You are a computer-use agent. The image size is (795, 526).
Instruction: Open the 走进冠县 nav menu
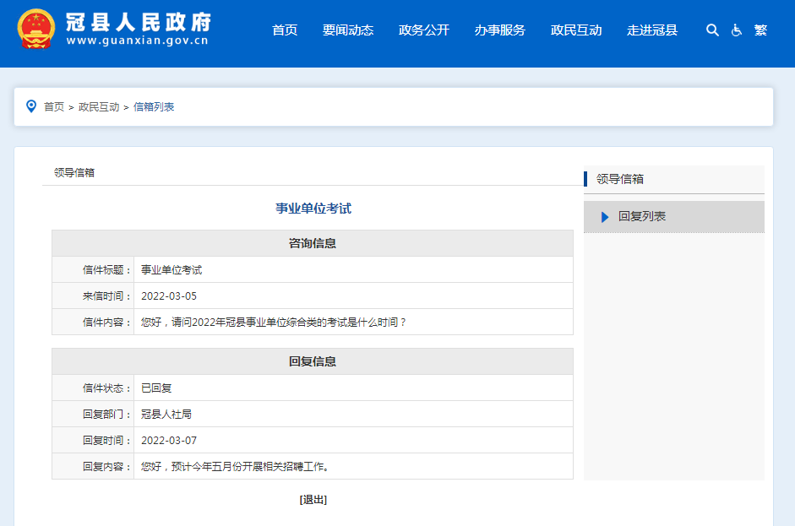(x=652, y=30)
